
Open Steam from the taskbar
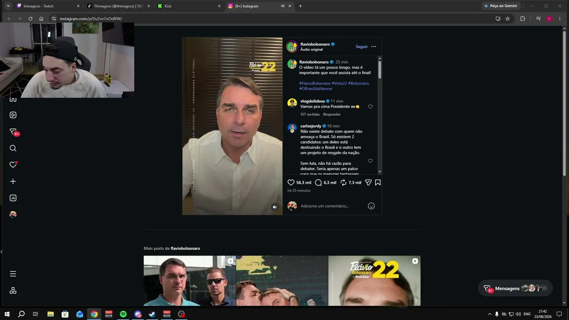coord(152,314)
